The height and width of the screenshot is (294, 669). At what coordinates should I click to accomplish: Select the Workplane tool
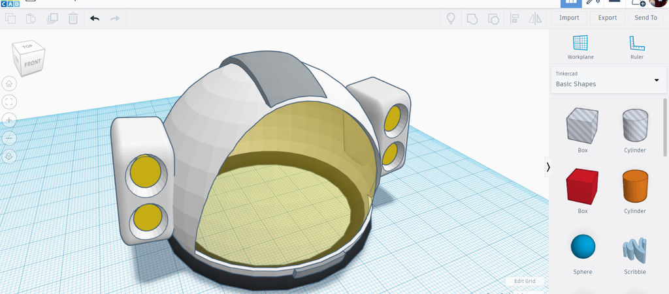click(580, 47)
